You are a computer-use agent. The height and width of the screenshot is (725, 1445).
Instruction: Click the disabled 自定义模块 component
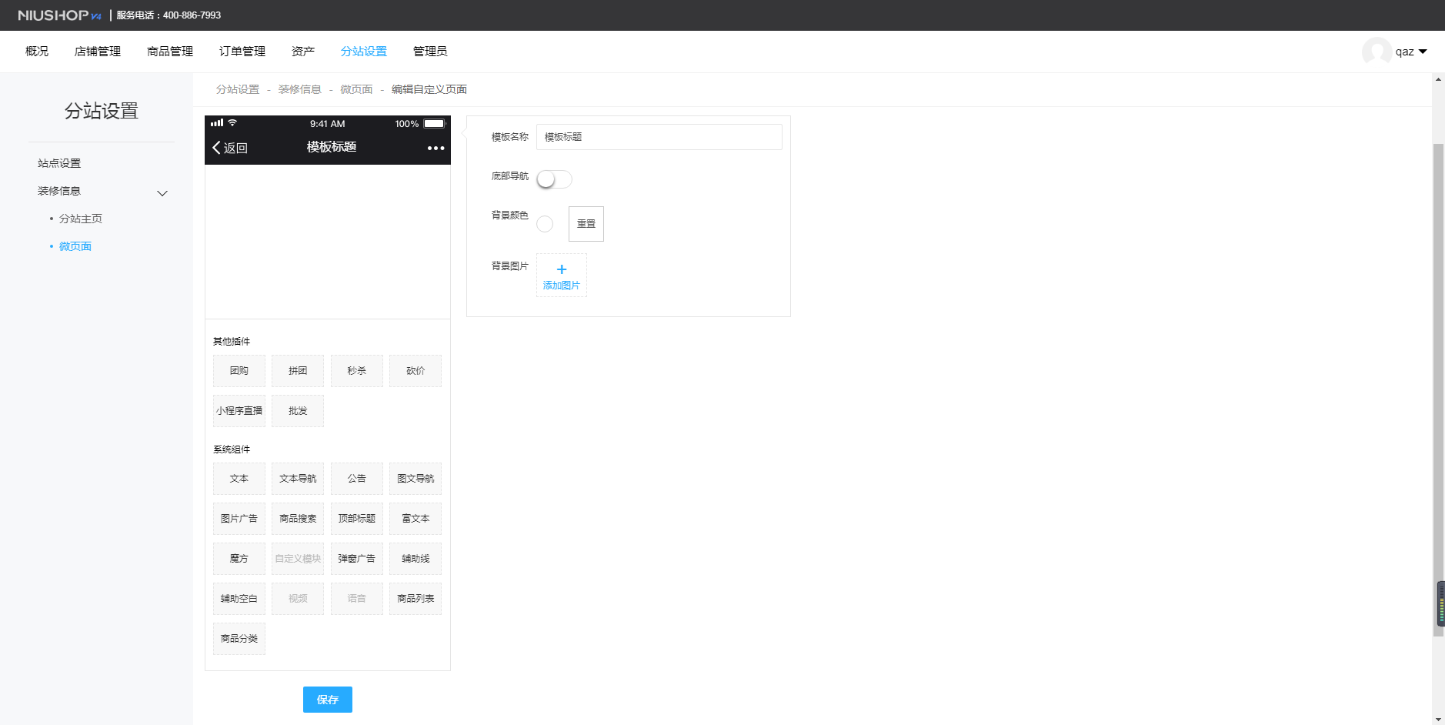click(x=298, y=559)
